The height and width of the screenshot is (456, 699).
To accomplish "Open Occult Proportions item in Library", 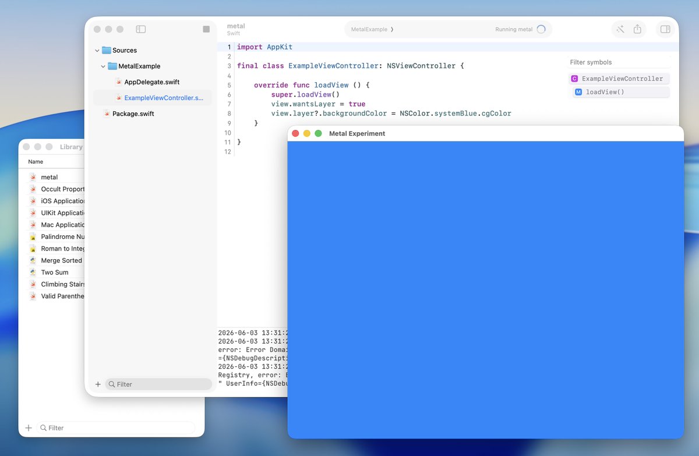I will pyautogui.click(x=62, y=189).
